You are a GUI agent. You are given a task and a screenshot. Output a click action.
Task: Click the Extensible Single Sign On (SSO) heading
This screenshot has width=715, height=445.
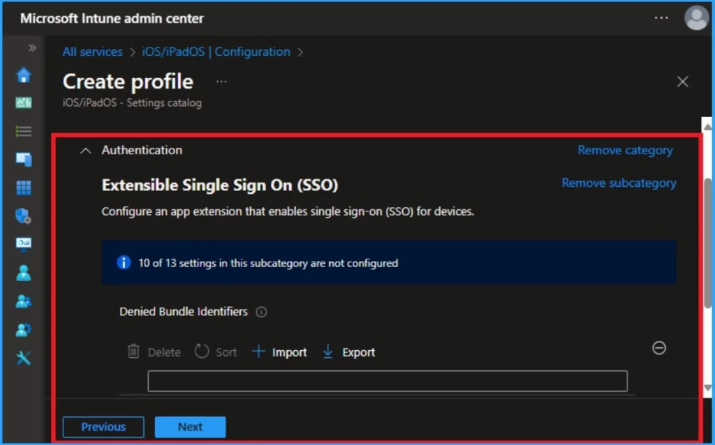[x=220, y=186]
